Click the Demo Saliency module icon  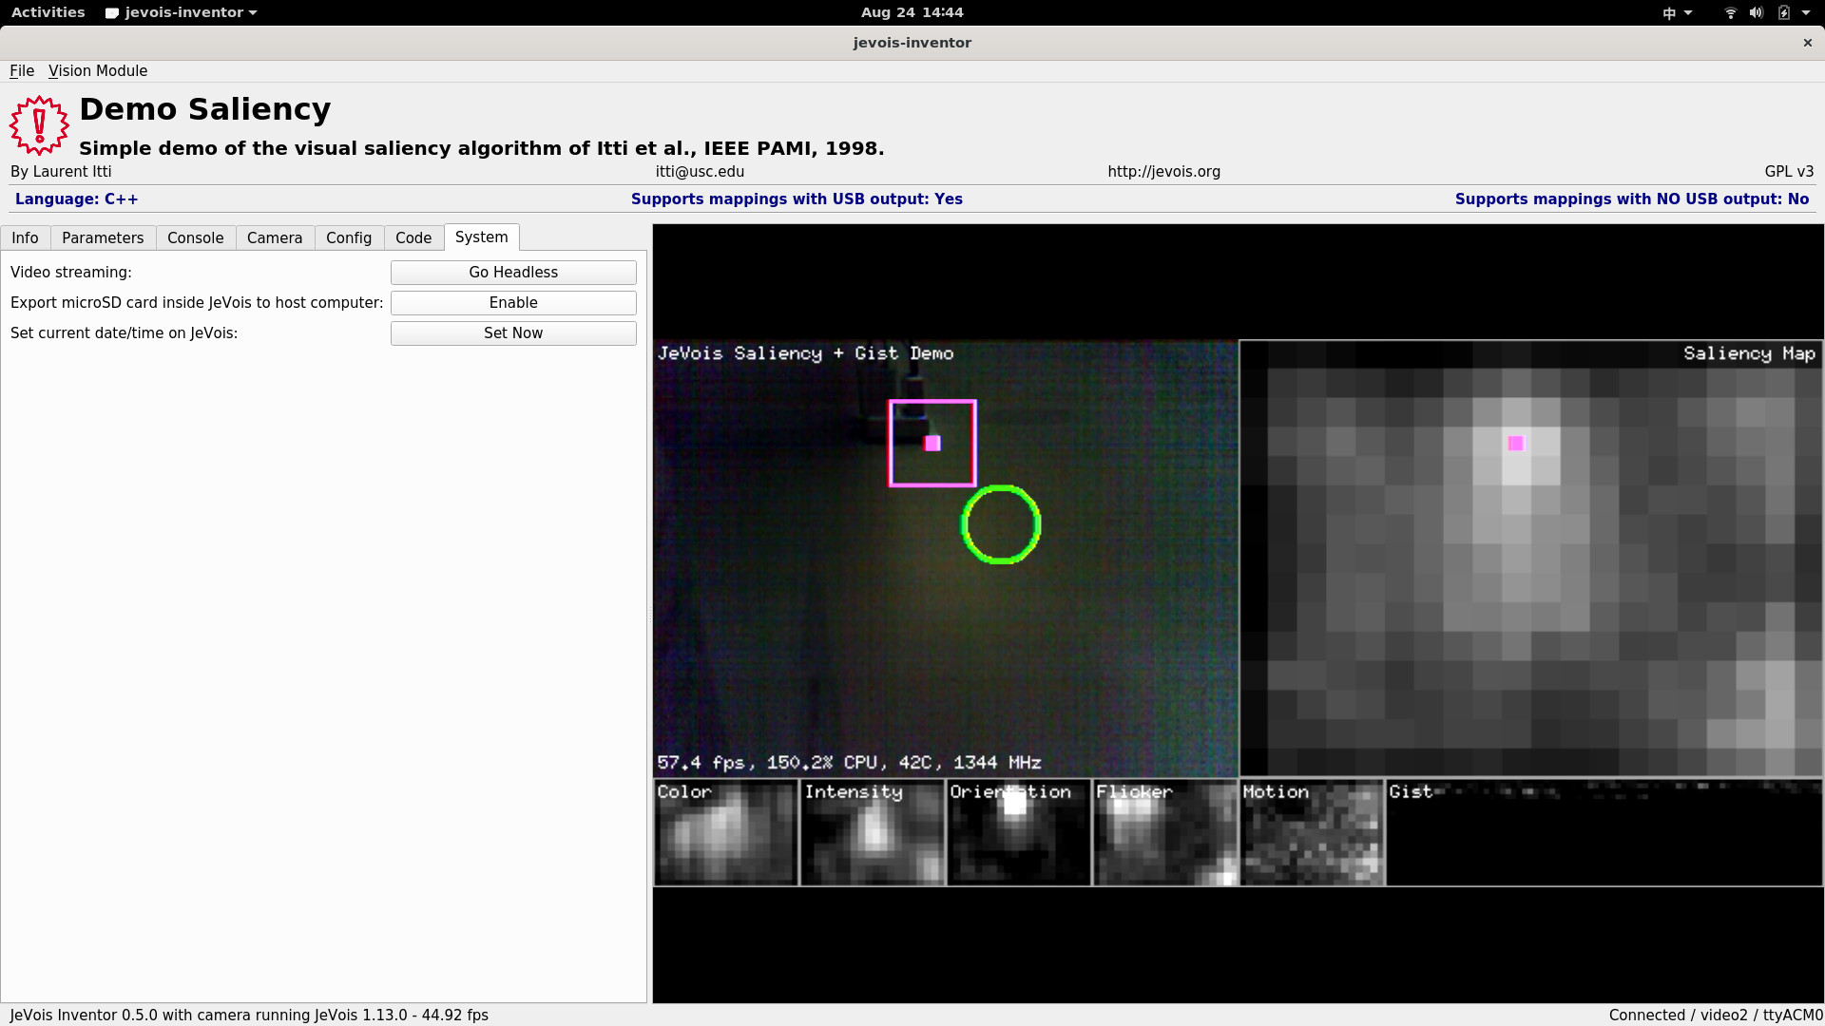(39, 124)
